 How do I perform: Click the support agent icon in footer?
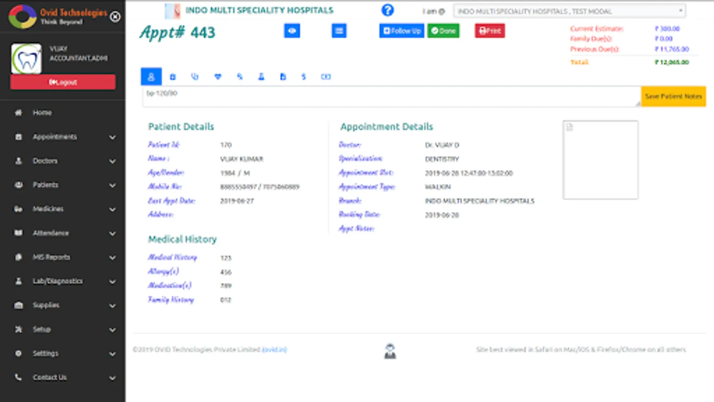click(390, 351)
